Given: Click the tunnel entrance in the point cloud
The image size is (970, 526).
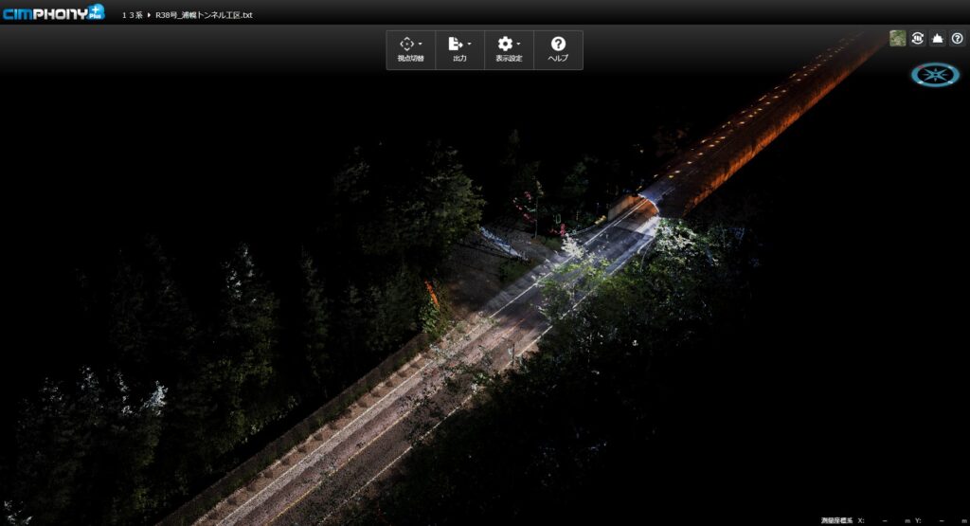Looking at the screenshot, I should pos(654,199).
